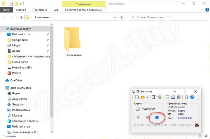The image size is (210, 139).
Task: Open Новая папка in the sidebar
Action: click(x=20, y=62)
